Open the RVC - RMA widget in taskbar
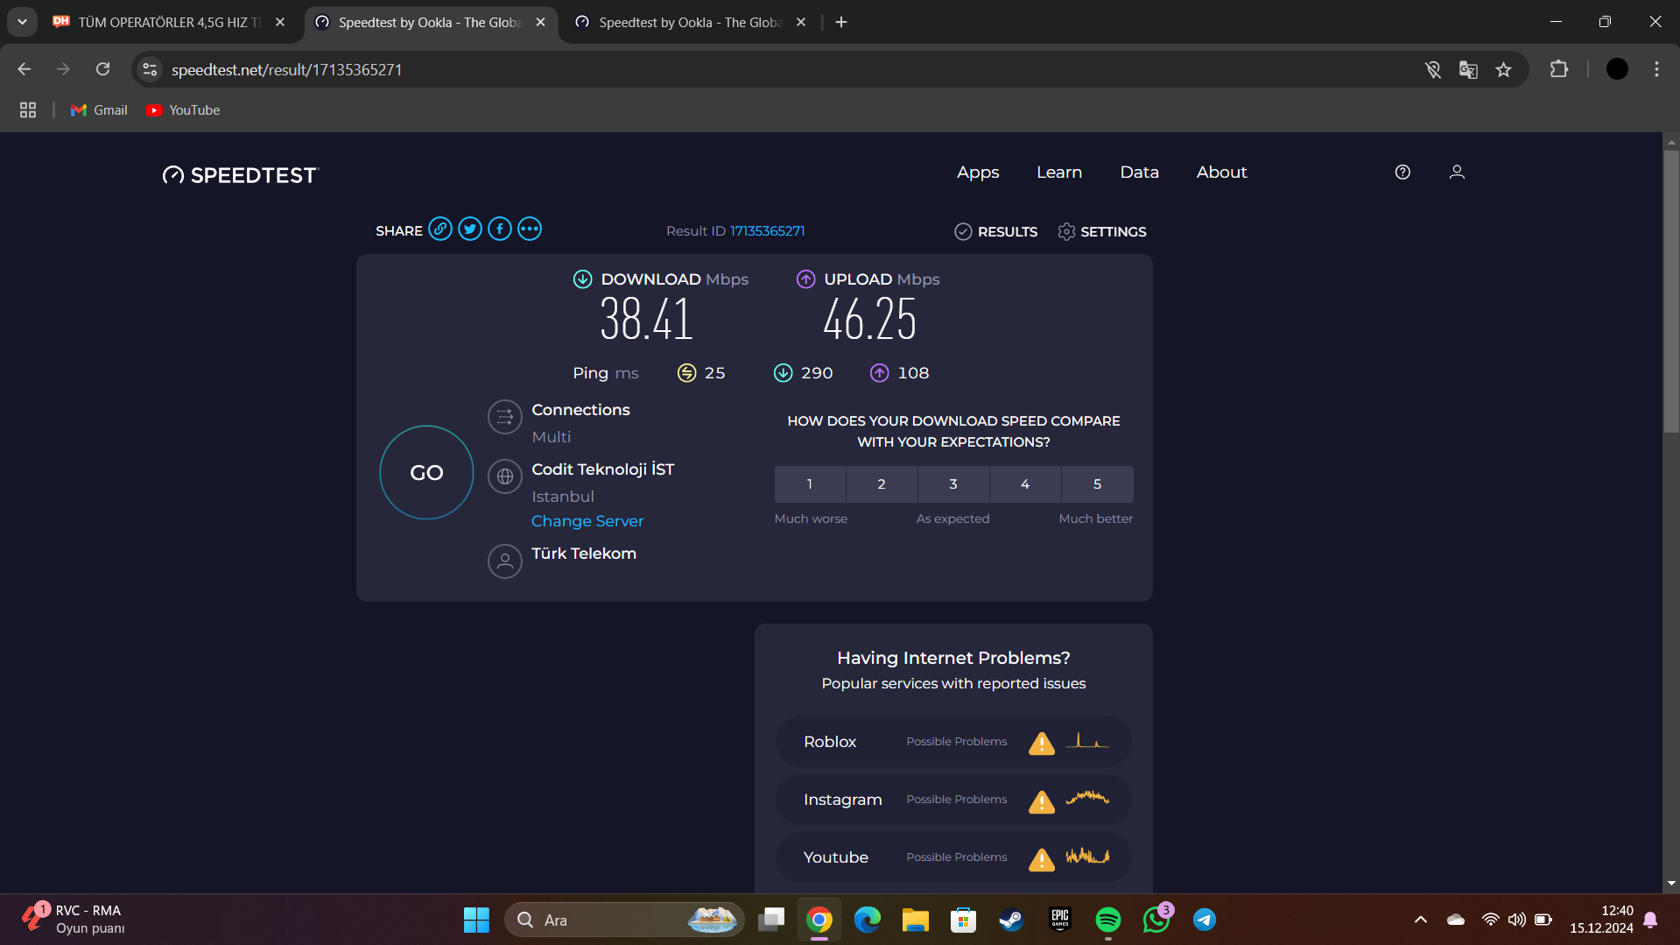This screenshot has width=1680, height=945. coord(74,920)
